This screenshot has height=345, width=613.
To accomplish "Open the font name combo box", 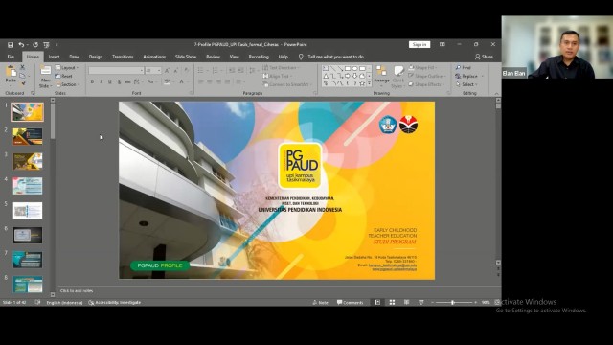I will tap(116, 70).
